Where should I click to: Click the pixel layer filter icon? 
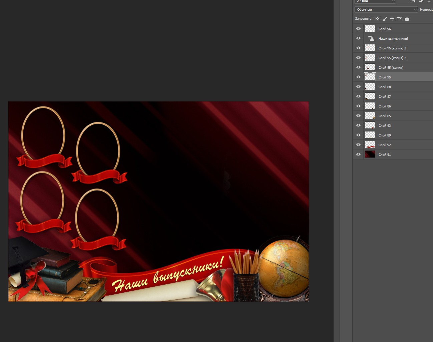point(413,1)
